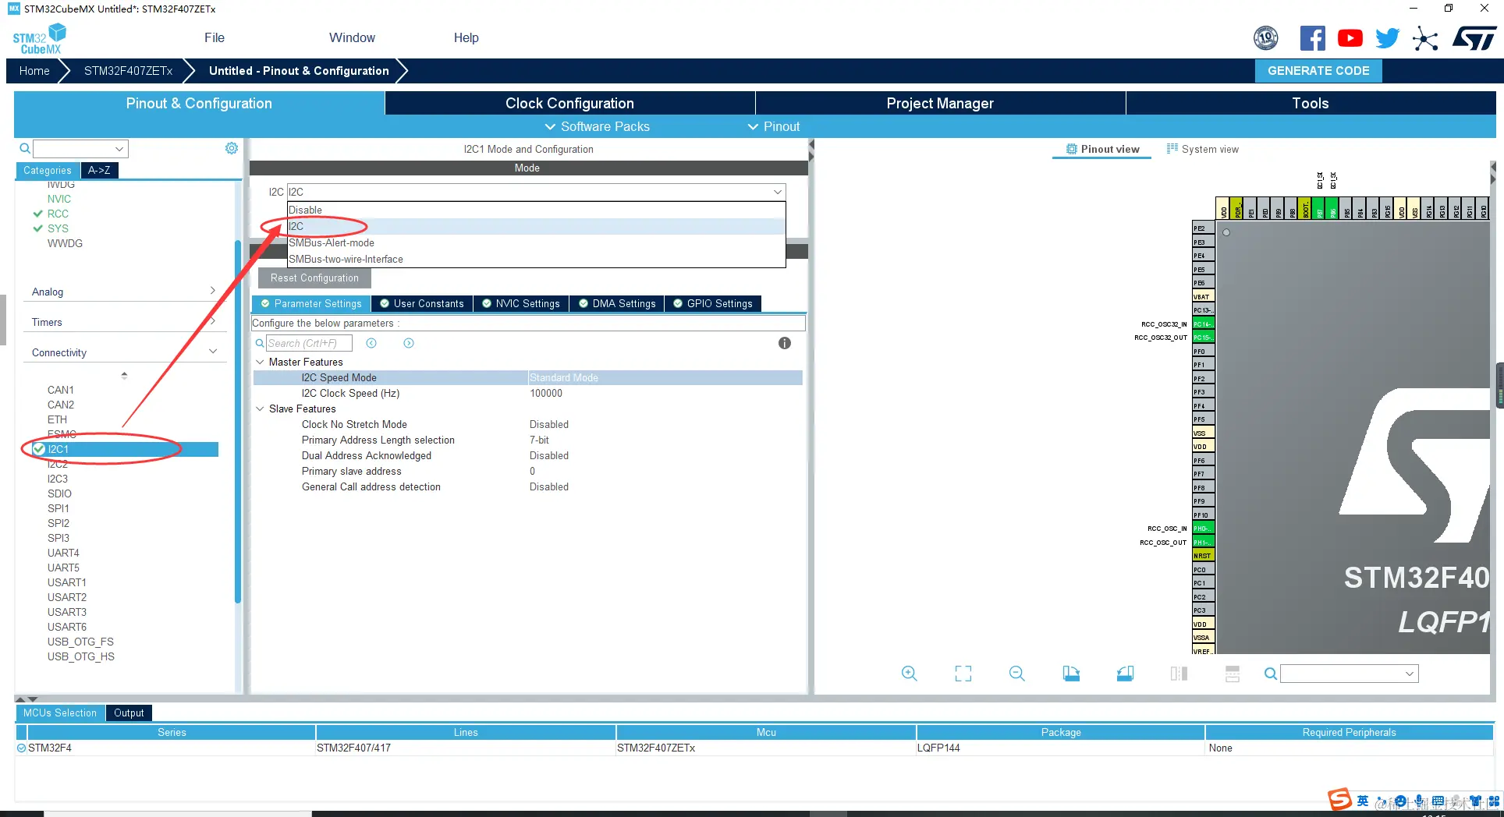This screenshot has height=817, width=1504.
Task: Open the categories panel gear settings
Action: 232,148
